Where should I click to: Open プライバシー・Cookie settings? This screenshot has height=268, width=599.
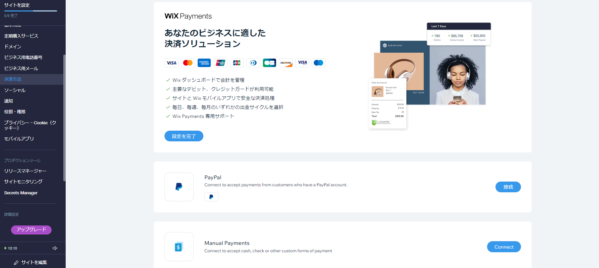(x=30, y=125)
